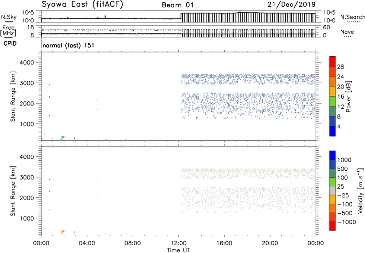Click the 'Power [dB]' colorbar title

(348, 96)
